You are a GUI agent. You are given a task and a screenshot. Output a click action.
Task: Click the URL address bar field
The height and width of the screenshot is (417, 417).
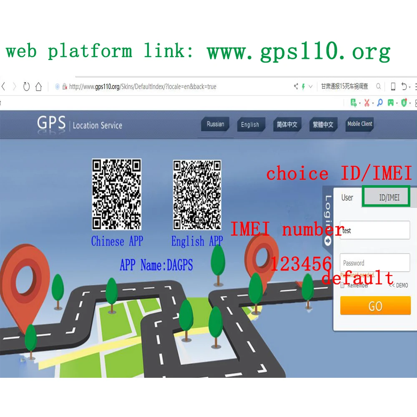(170, 86)
